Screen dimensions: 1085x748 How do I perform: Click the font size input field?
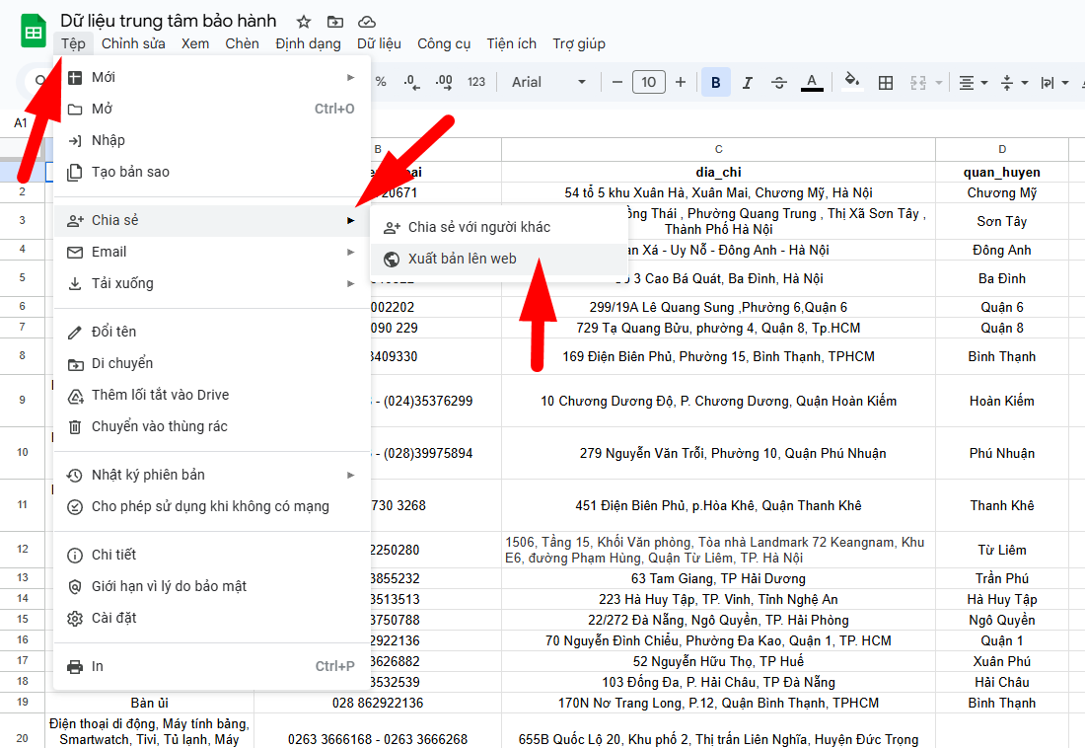[648, 82]
